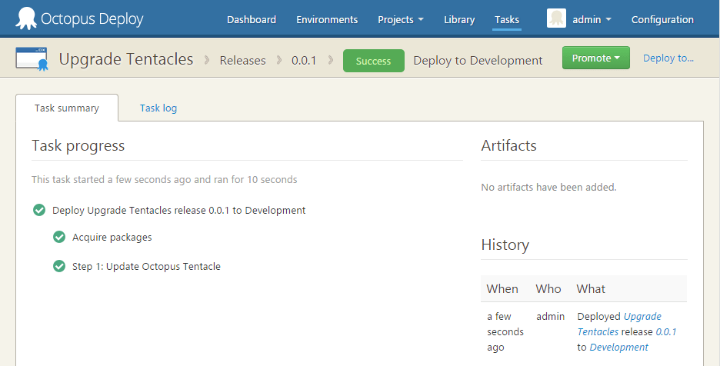
Task: Open the admin user dropdown
Action: pos(592,20)
